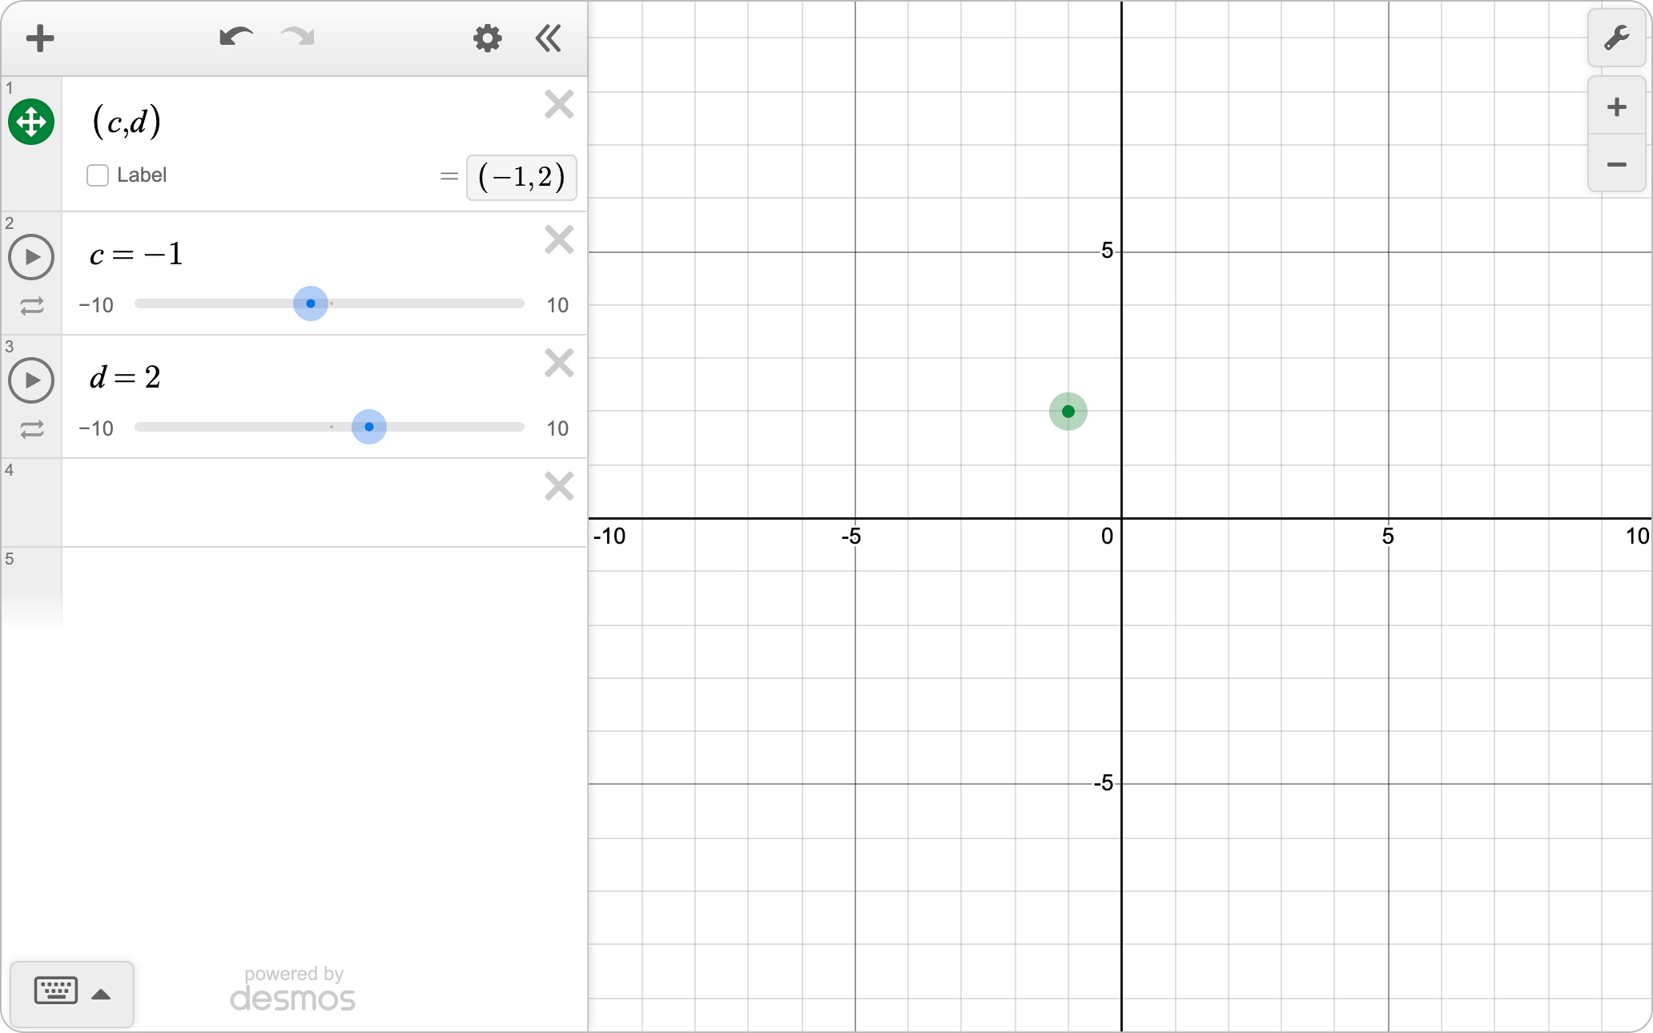Click the new expression row 5

(324, 589)
